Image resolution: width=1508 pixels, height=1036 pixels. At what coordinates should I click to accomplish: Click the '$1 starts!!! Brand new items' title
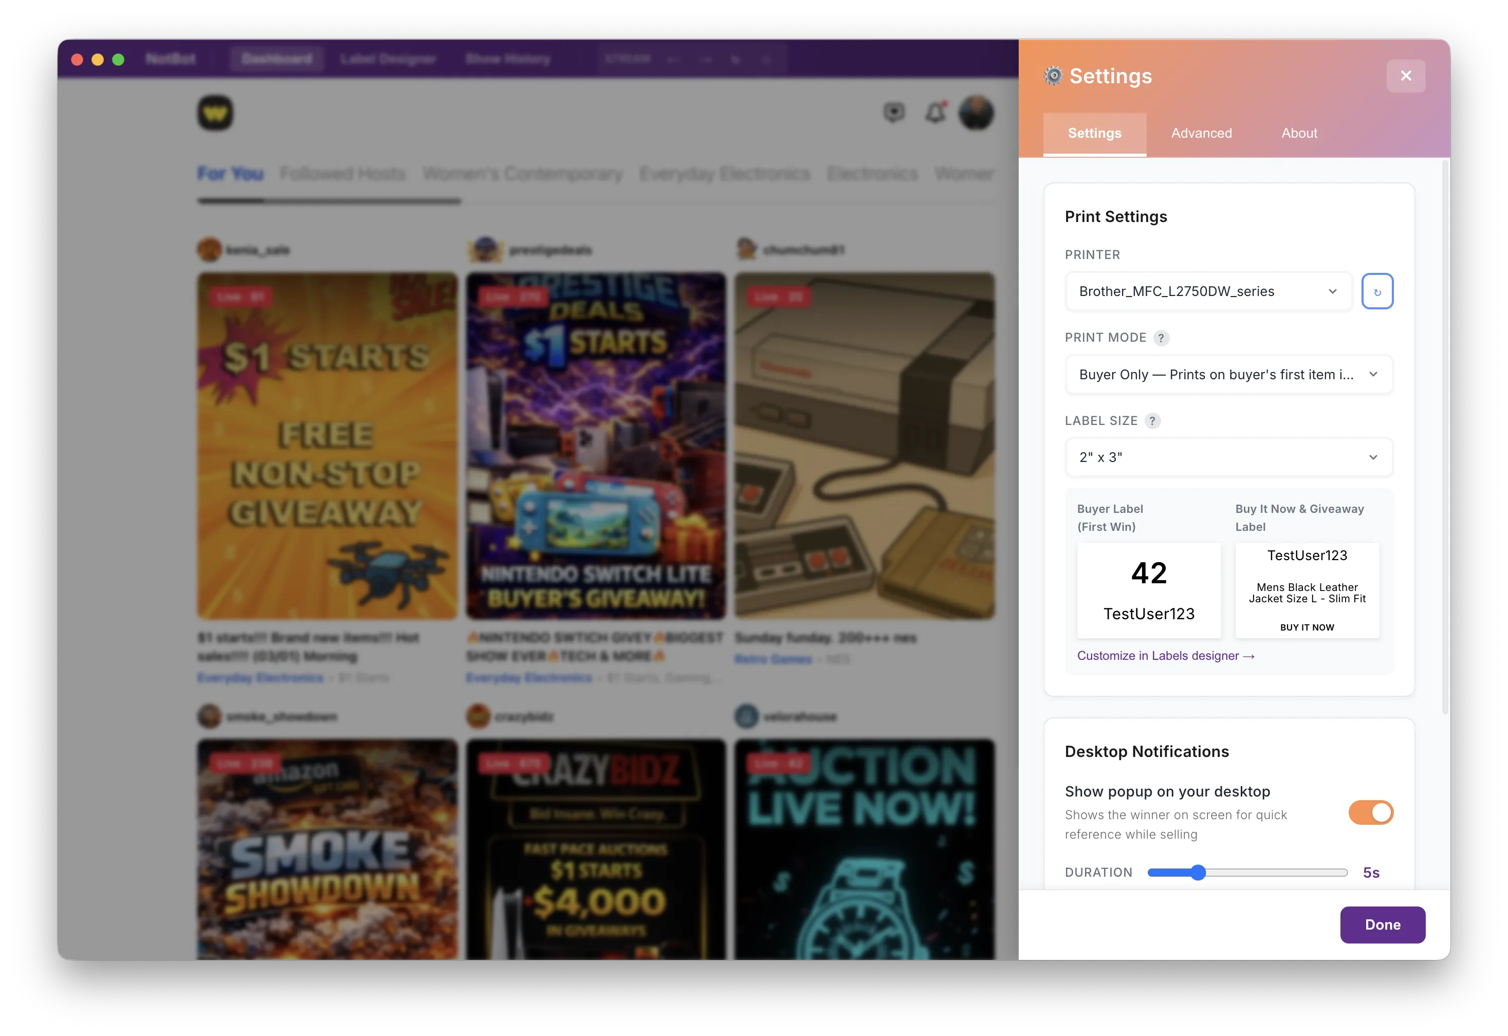pyautogui.click(x=309, y=648)
